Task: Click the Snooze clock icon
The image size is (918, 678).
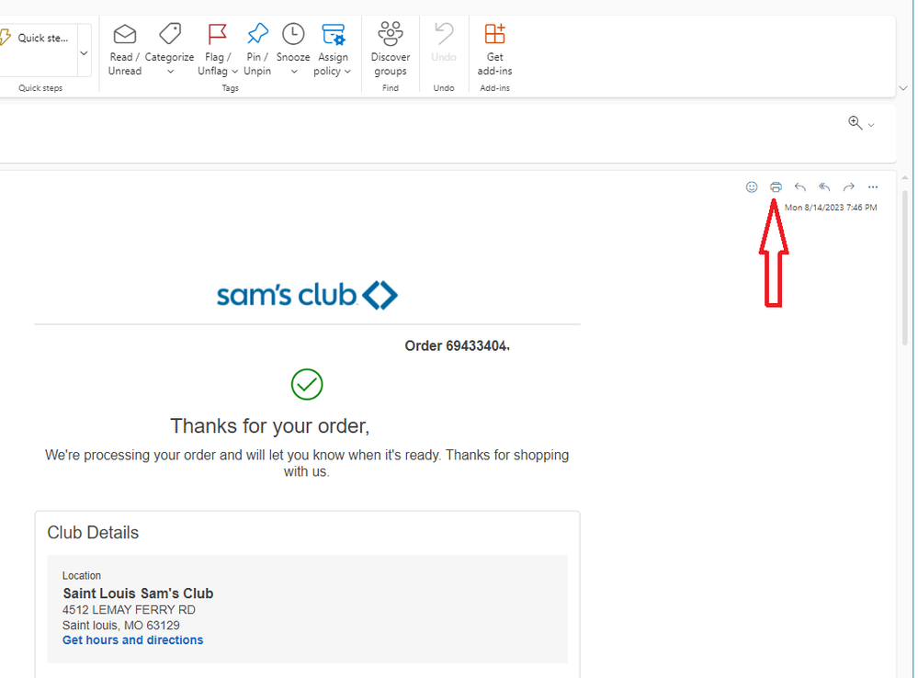Action: [x=293, y=34]
